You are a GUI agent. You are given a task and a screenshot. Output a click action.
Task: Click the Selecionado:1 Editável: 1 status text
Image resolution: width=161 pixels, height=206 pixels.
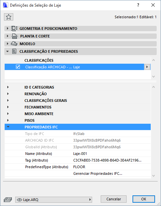click(135, 17)
